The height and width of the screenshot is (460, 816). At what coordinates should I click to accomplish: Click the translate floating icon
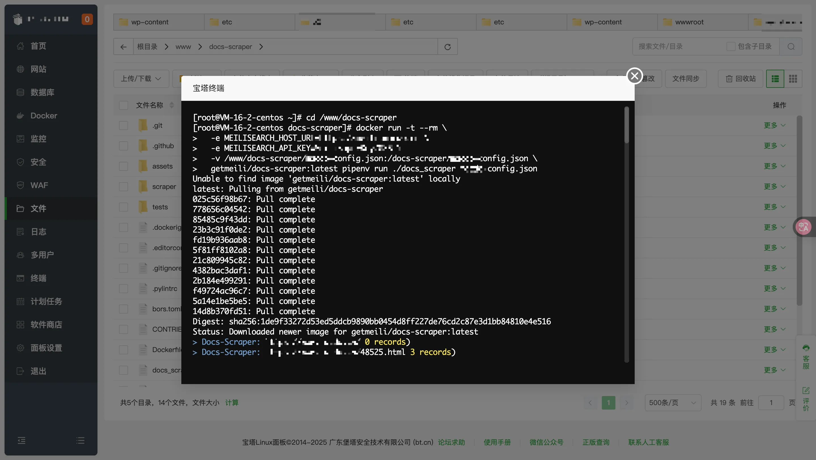coord(803,227)
